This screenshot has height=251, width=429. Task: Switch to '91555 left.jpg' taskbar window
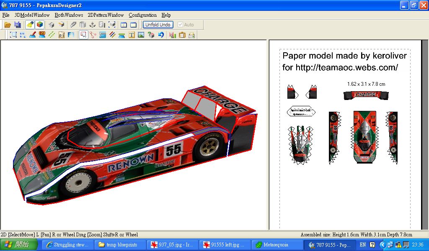(x=225, y=245)
